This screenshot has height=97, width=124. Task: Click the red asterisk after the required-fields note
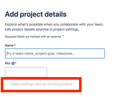pos(63,36)
